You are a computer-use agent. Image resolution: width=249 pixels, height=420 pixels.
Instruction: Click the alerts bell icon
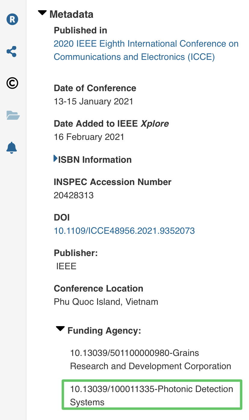click(12, 147)
